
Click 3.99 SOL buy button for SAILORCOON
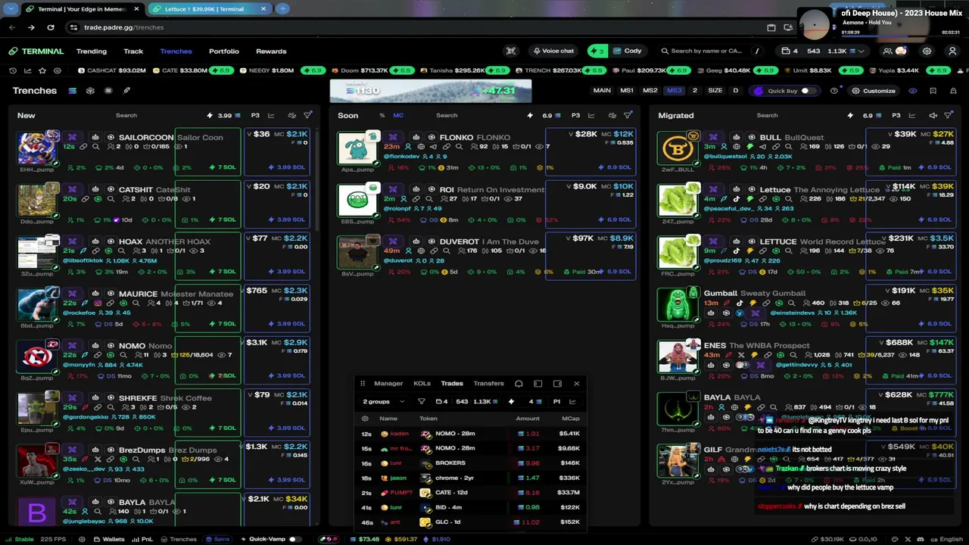pos(288,167)
